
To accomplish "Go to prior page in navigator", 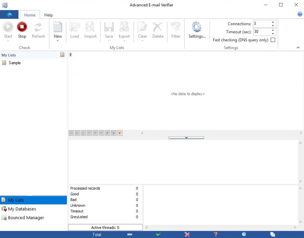I will (77, 133).
